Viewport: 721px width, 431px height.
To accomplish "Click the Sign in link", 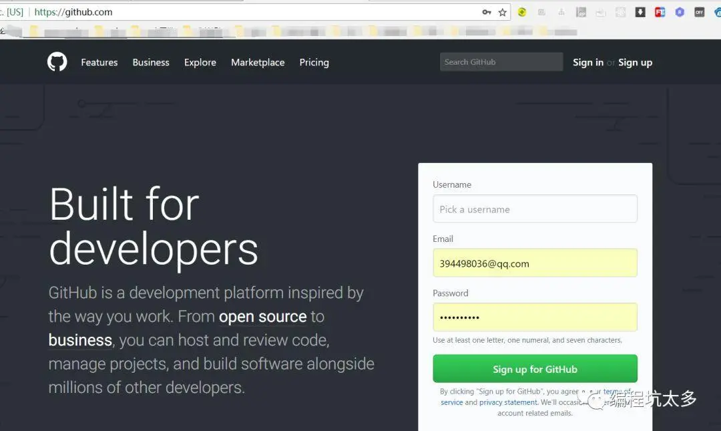I will pyautogui.click(x=588, y=63).
